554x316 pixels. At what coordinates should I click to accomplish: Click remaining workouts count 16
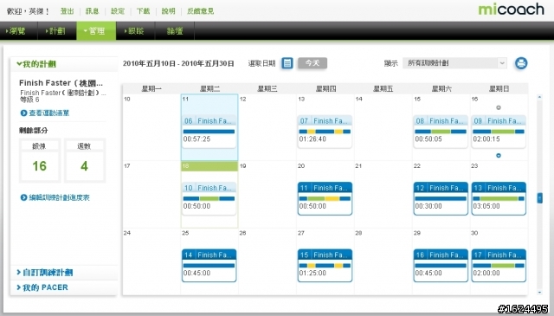40,166
